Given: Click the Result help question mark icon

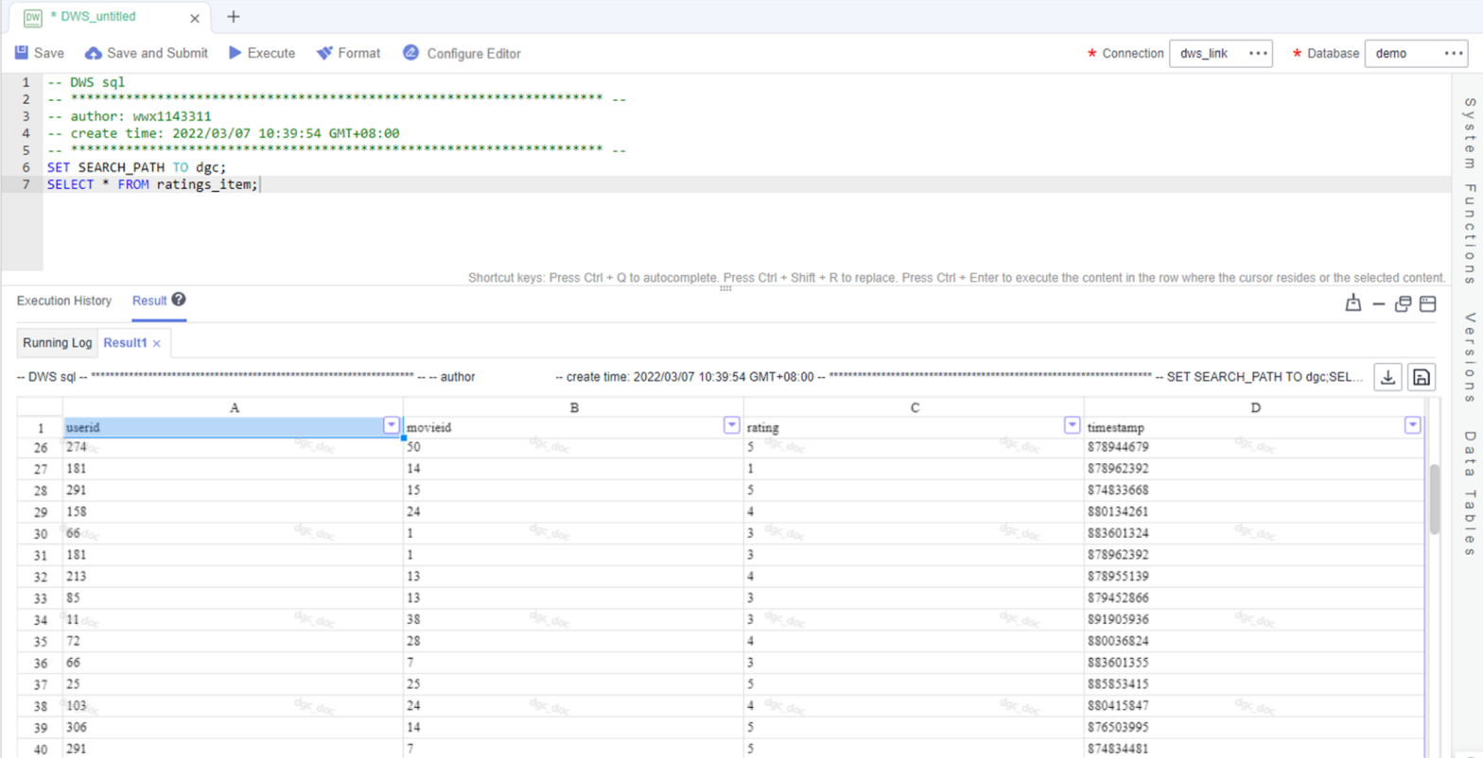Looking at the screenshot, I should click(x=179, y=300).
